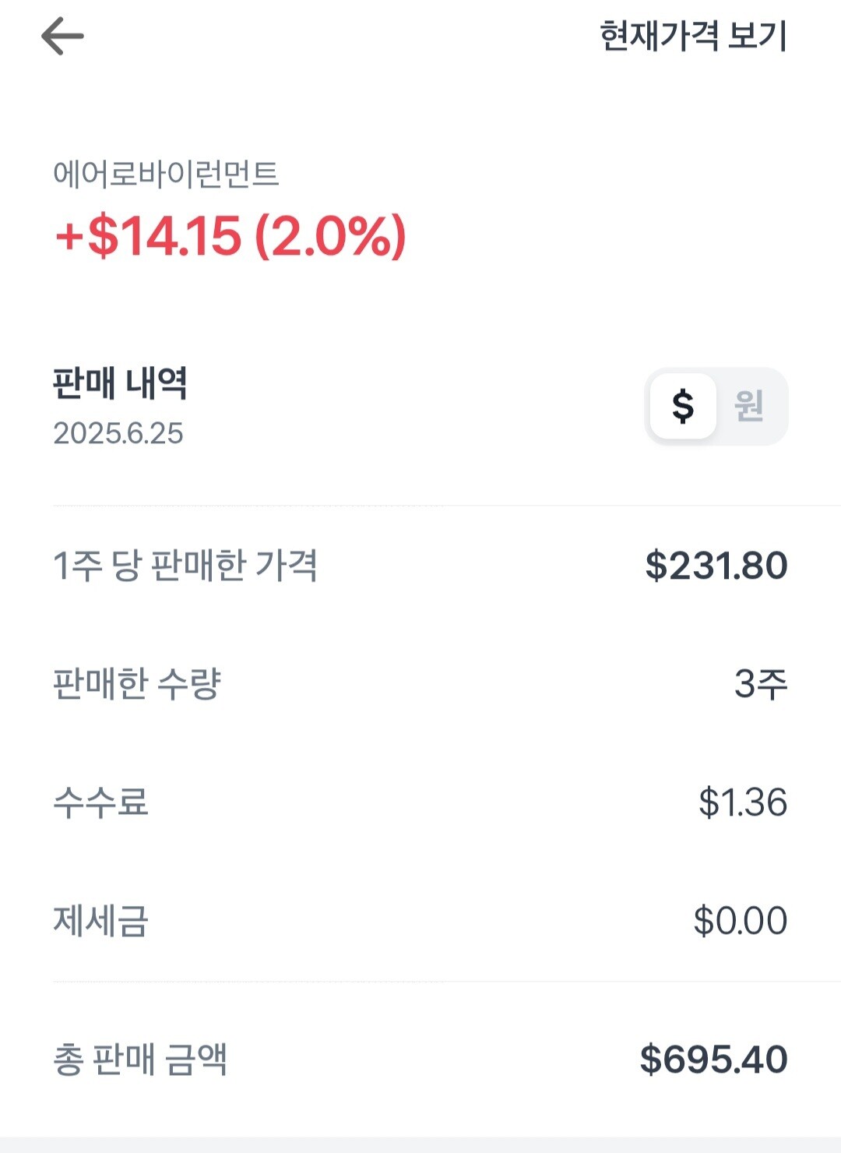Tap the 2025.6.25 sale date
The image size is (841, 1153).
point(118,433)
